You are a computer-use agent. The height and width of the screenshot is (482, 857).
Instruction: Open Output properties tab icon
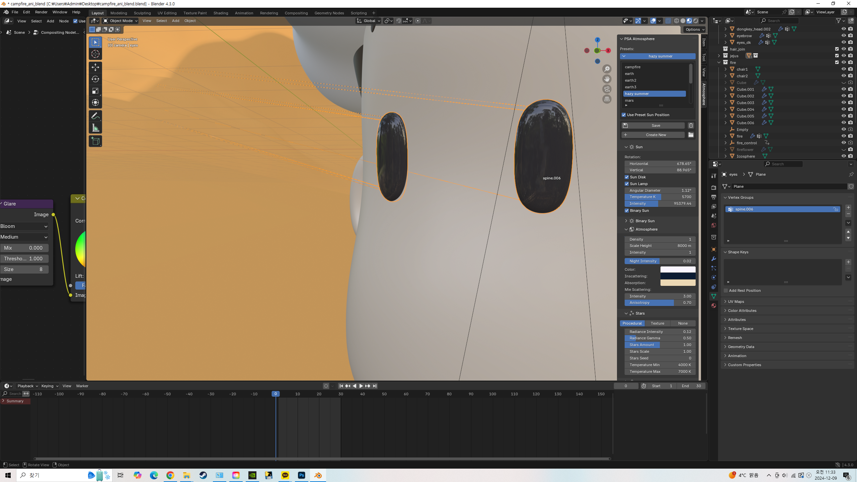point(714,197)
